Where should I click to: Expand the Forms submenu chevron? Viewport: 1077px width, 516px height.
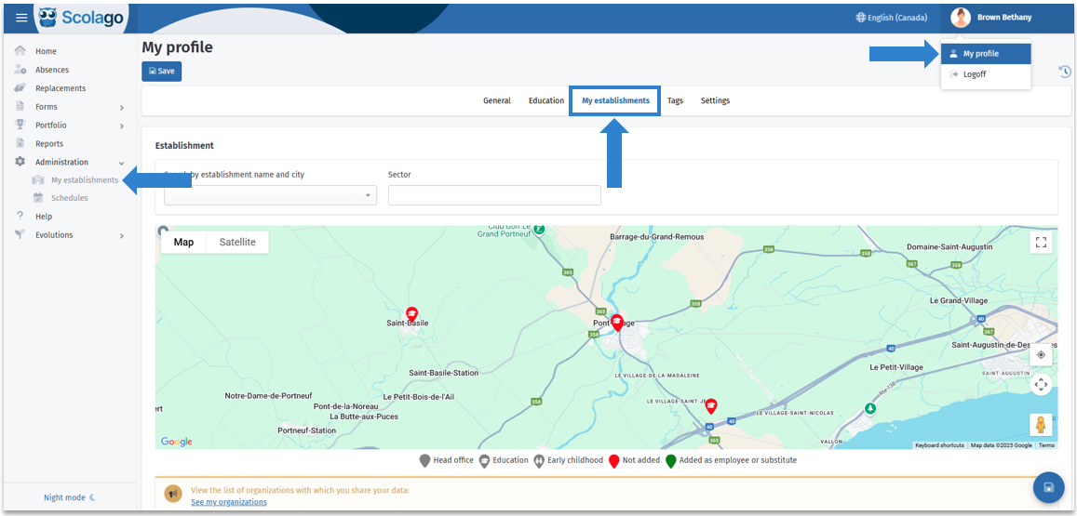coord(122,108)
